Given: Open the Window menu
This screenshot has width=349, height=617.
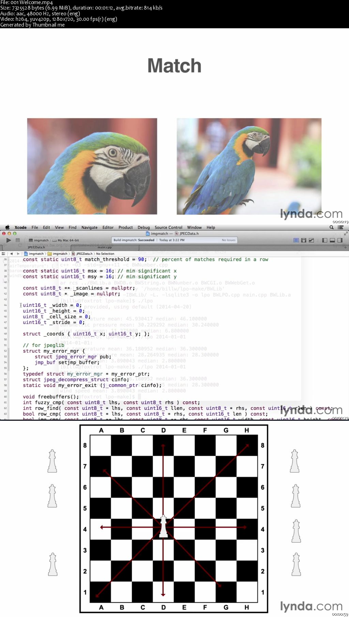Looking at the screenshot, I should click(x=194, y=227).
